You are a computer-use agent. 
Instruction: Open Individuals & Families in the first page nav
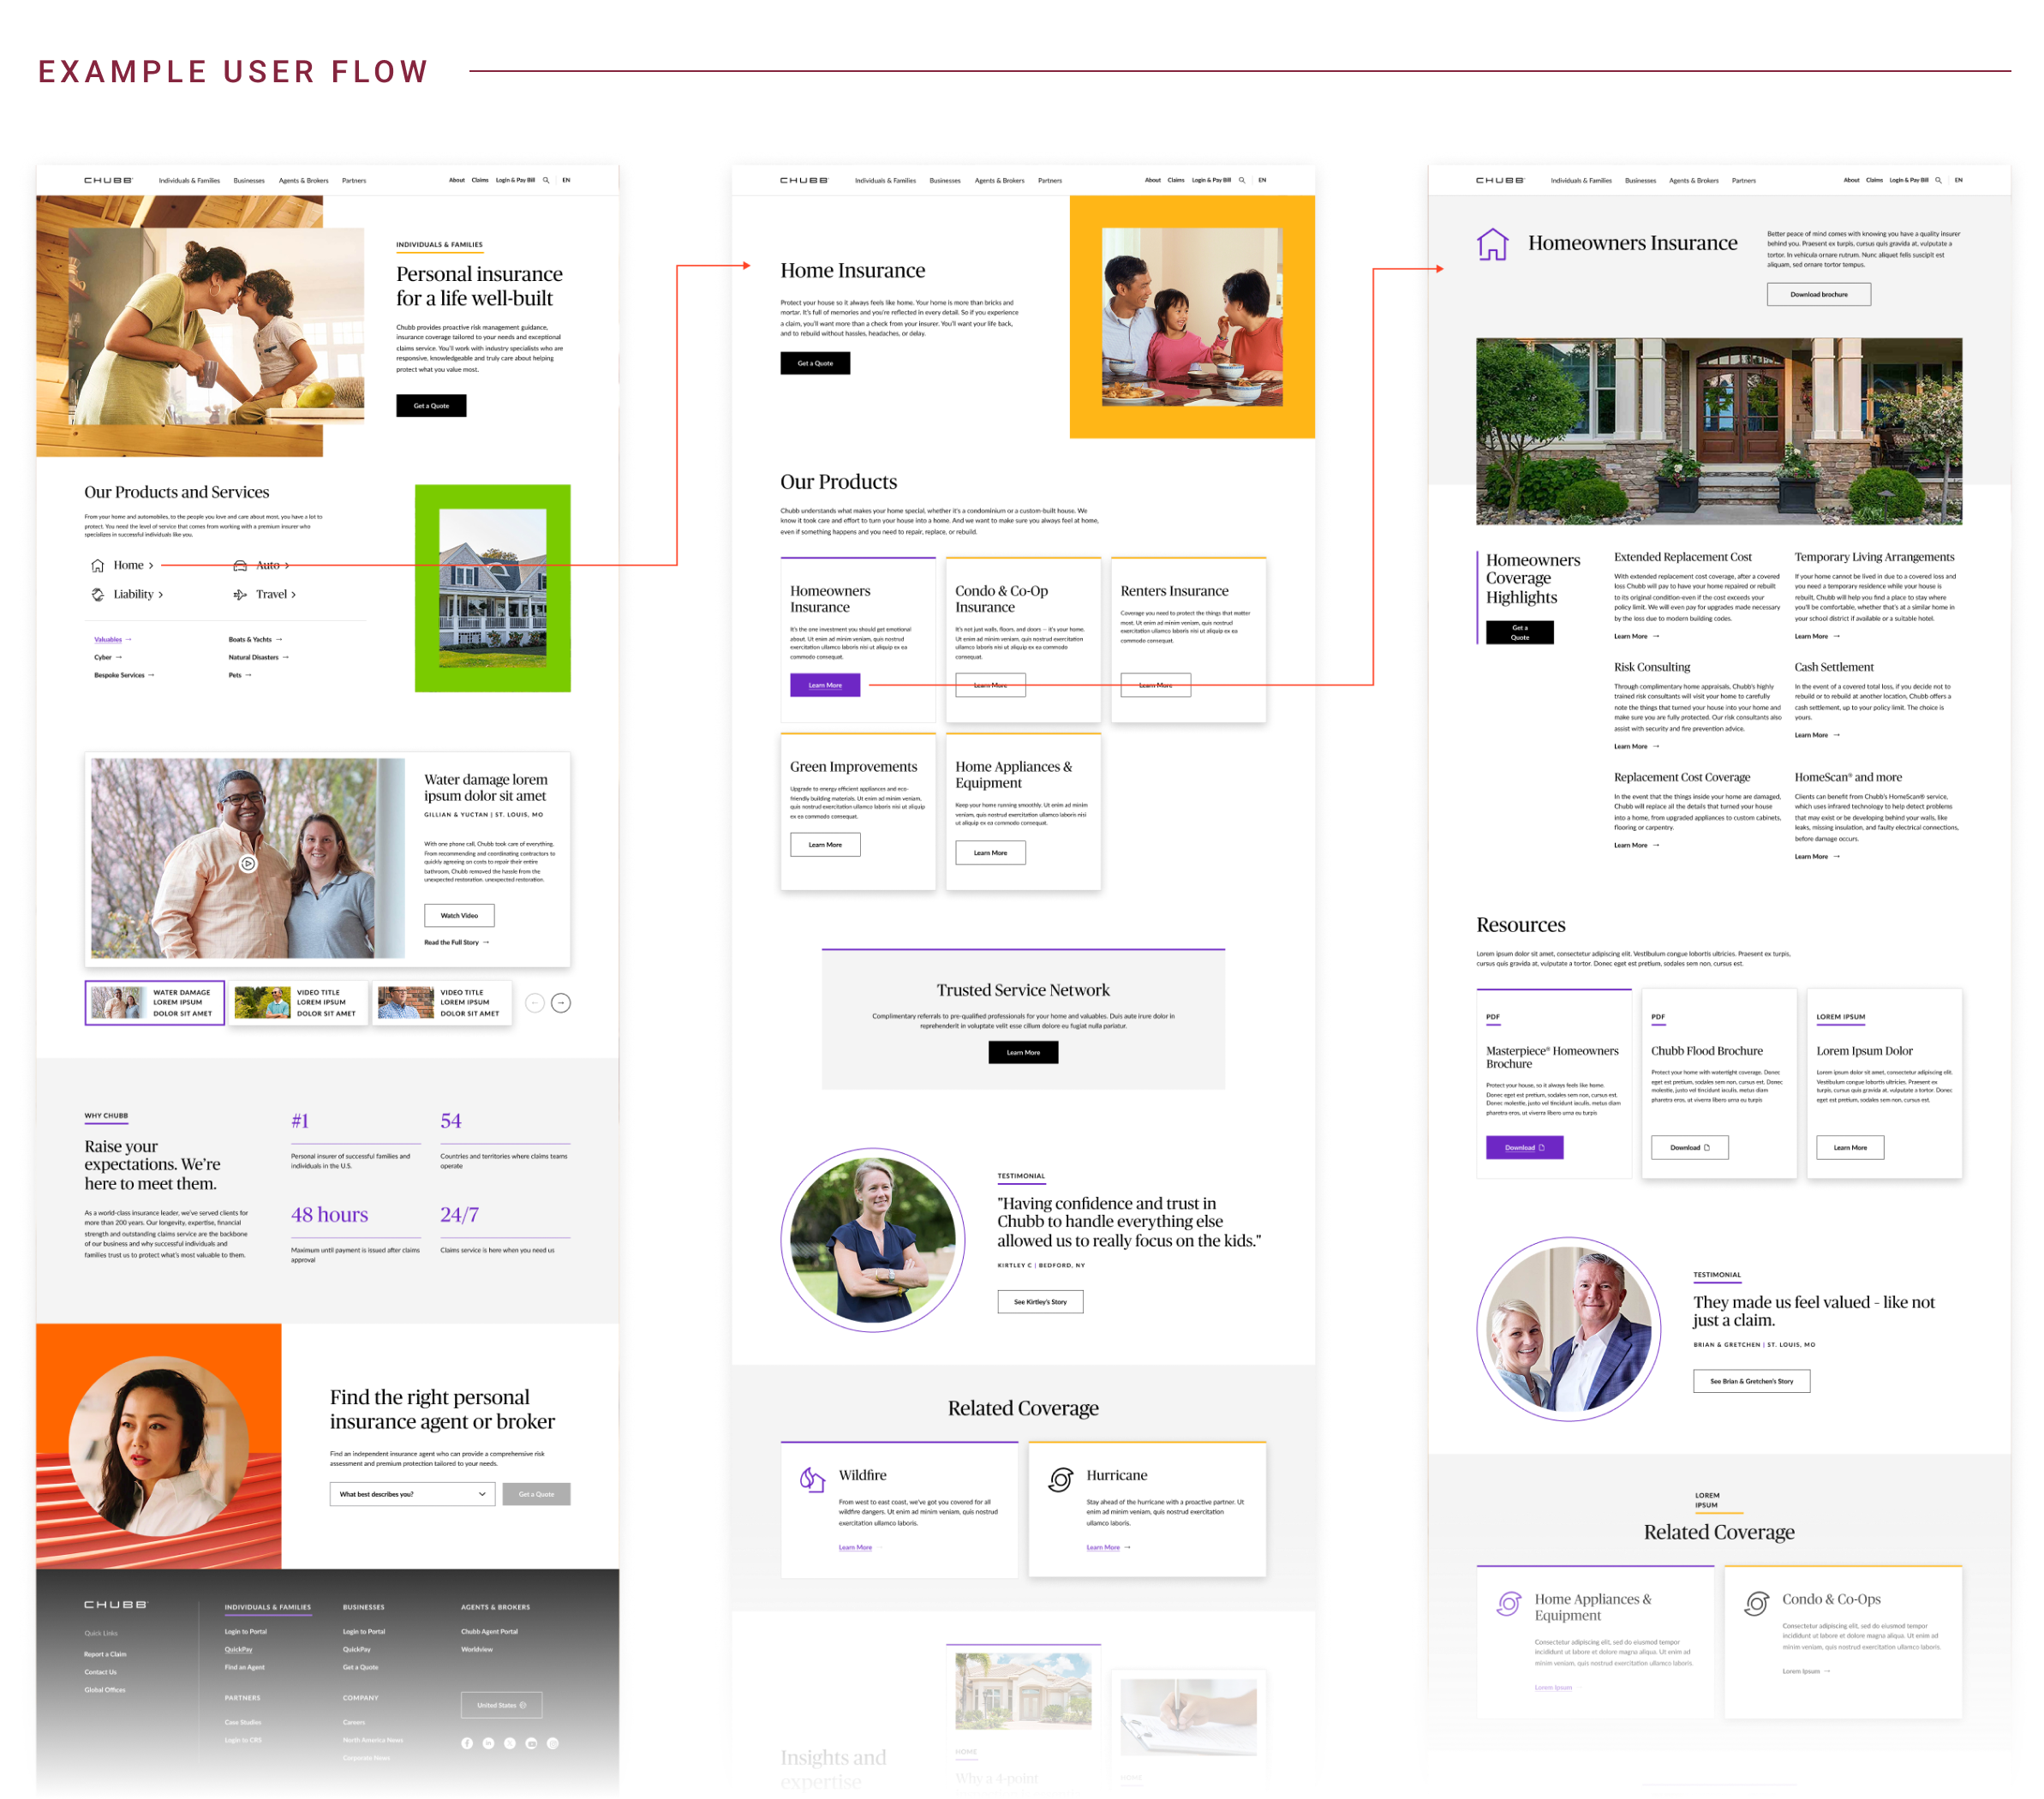point(189,181)
